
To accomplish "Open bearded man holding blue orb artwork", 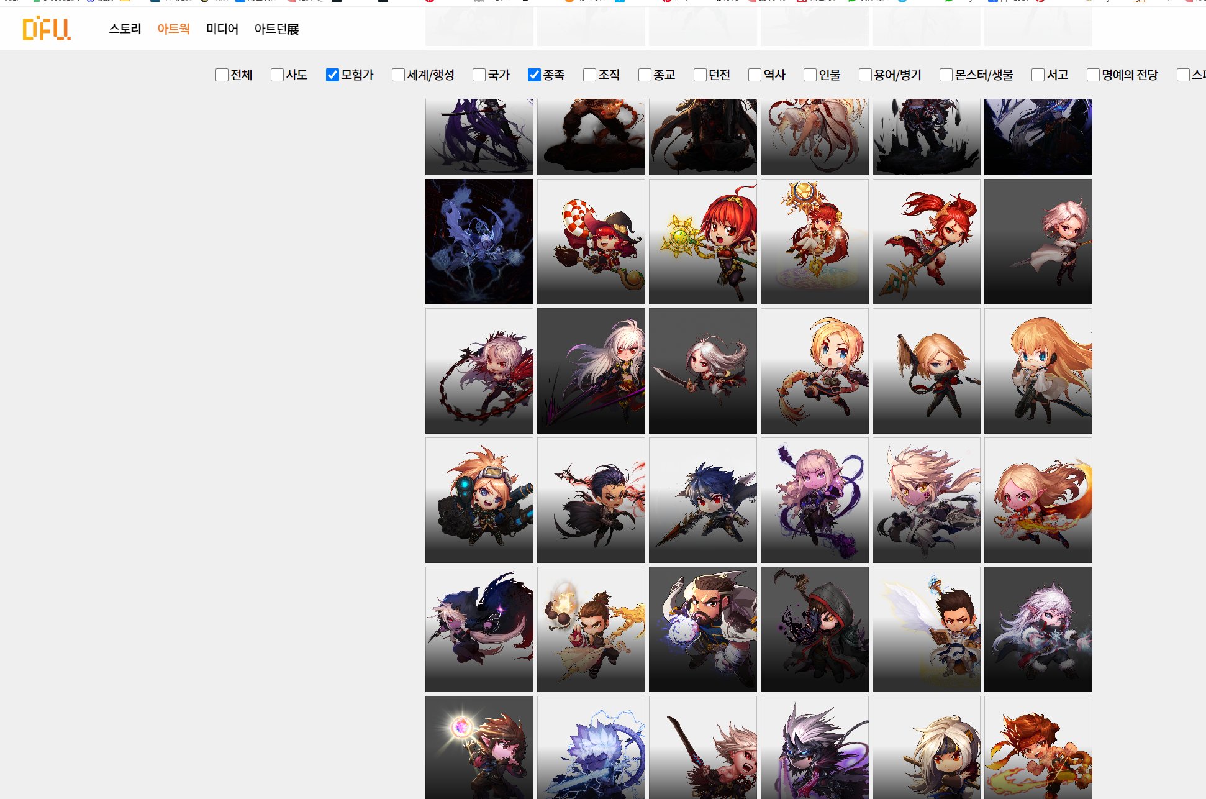I will (703, 629).
